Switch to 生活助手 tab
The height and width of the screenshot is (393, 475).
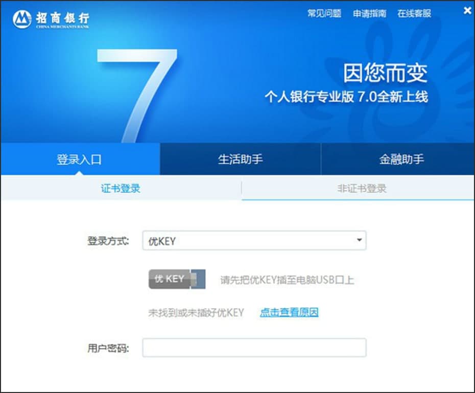point(240,159)
